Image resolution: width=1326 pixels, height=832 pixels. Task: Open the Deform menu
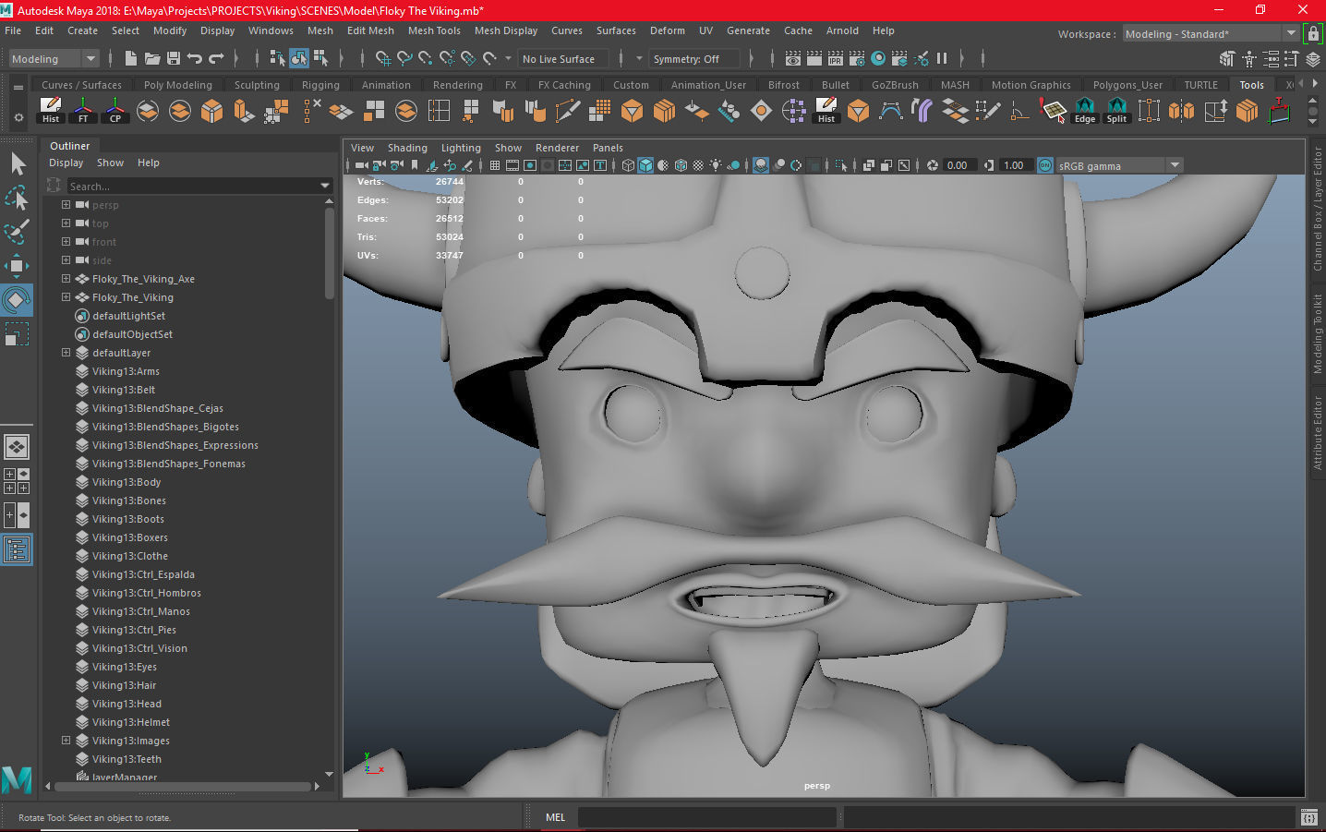coord(667,30)
